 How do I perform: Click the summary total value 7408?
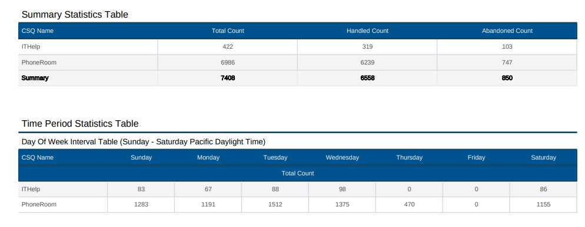228,78
